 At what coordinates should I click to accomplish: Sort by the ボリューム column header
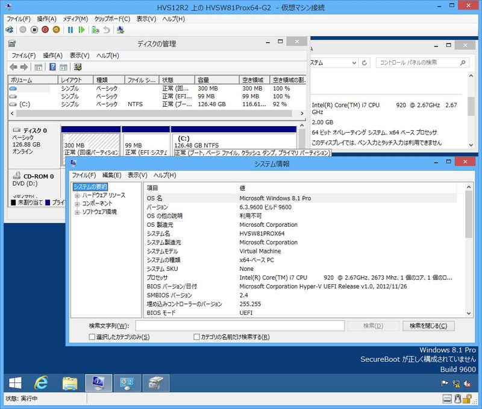tap(33, 80)
